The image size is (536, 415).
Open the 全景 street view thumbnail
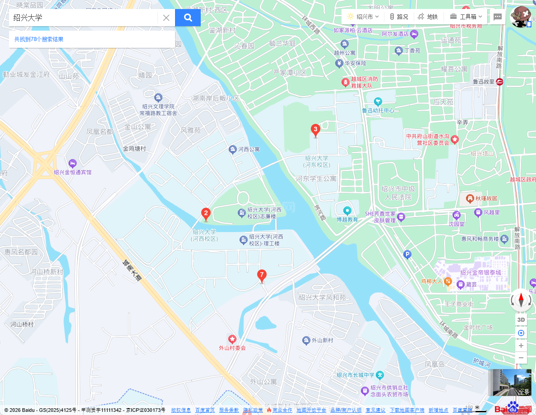click(x=509, y=382)
